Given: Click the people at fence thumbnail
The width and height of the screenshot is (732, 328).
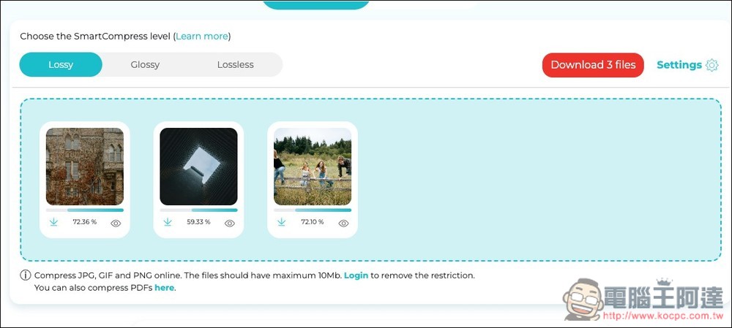Looking at the screenshot, I should tap(313, 167).
